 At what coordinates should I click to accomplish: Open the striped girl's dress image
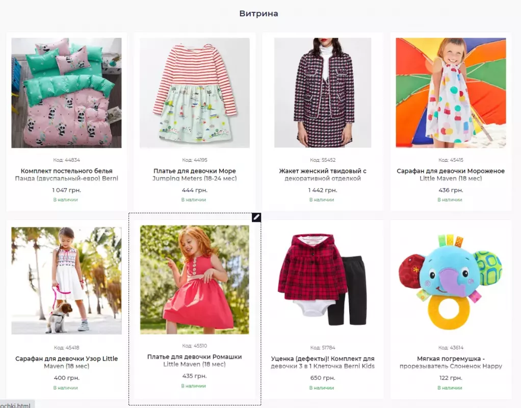pos(195,93)
